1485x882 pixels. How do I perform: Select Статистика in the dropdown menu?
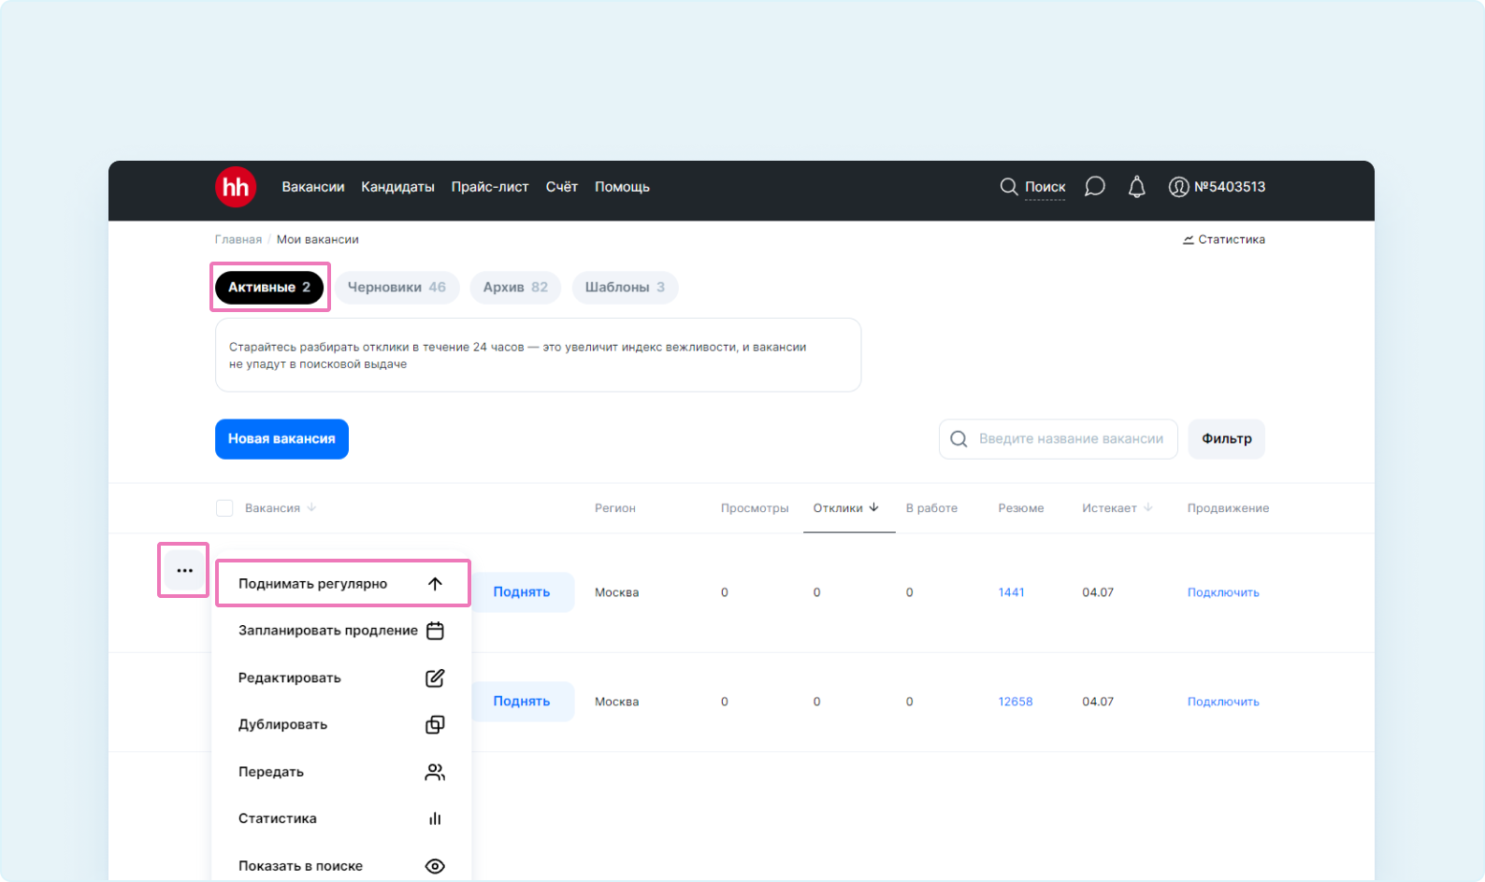coord(342,818)
